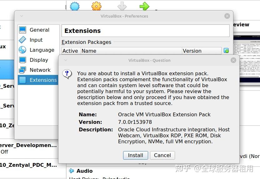Screen dimensions: 260x179
Task: Click Cancel in the Question dialog
Action: click(162, 155)
